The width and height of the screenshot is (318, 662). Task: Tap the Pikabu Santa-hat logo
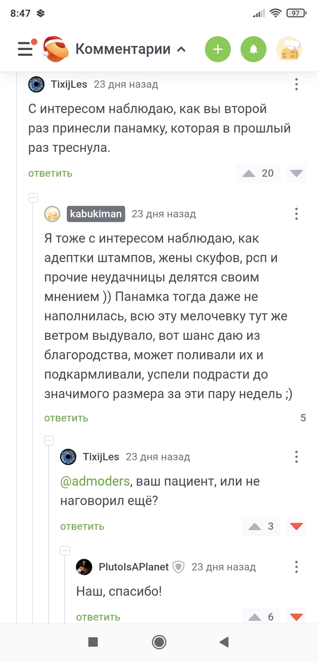[x=55, y=49]
